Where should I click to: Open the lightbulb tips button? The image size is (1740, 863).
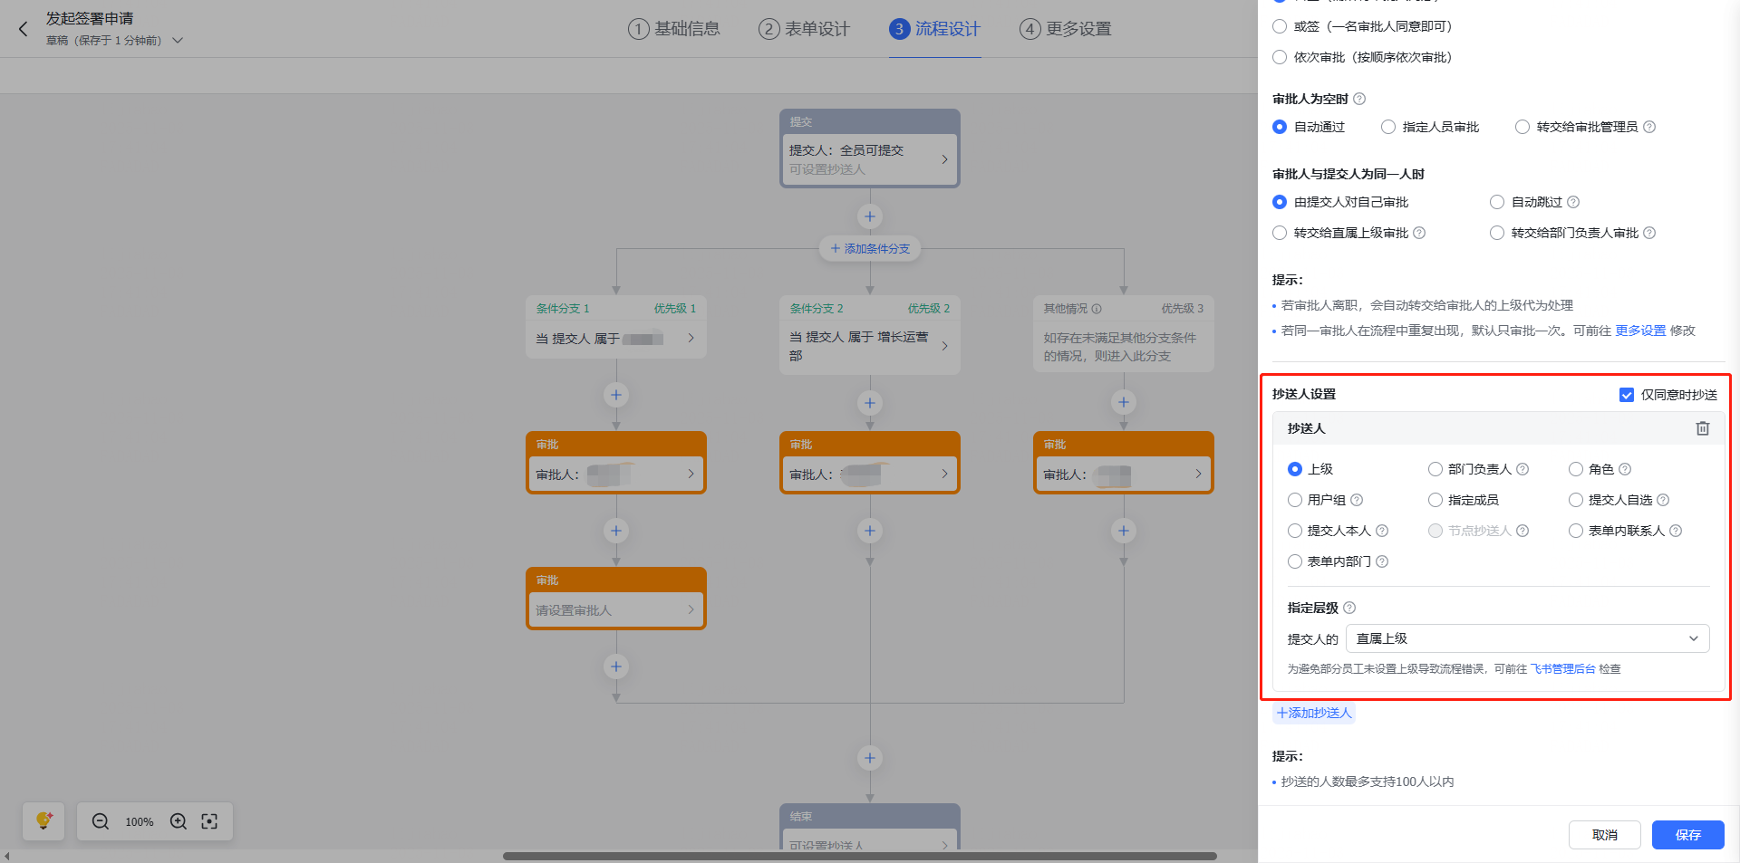click(43, 821)
